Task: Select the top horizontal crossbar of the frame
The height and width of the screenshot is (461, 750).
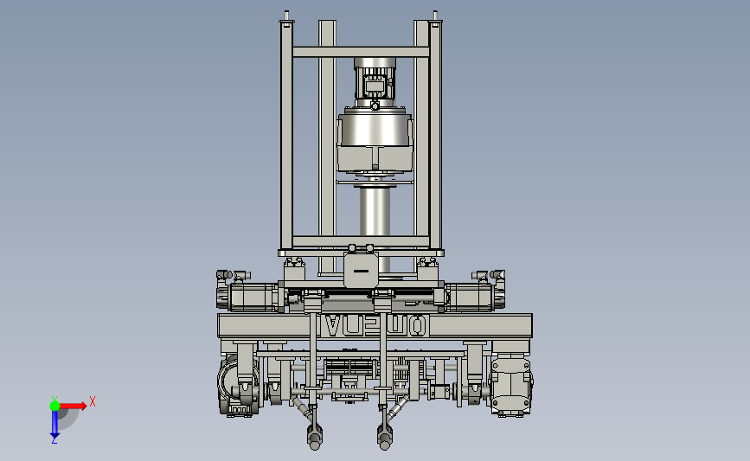Action: [x=361, y=52]
